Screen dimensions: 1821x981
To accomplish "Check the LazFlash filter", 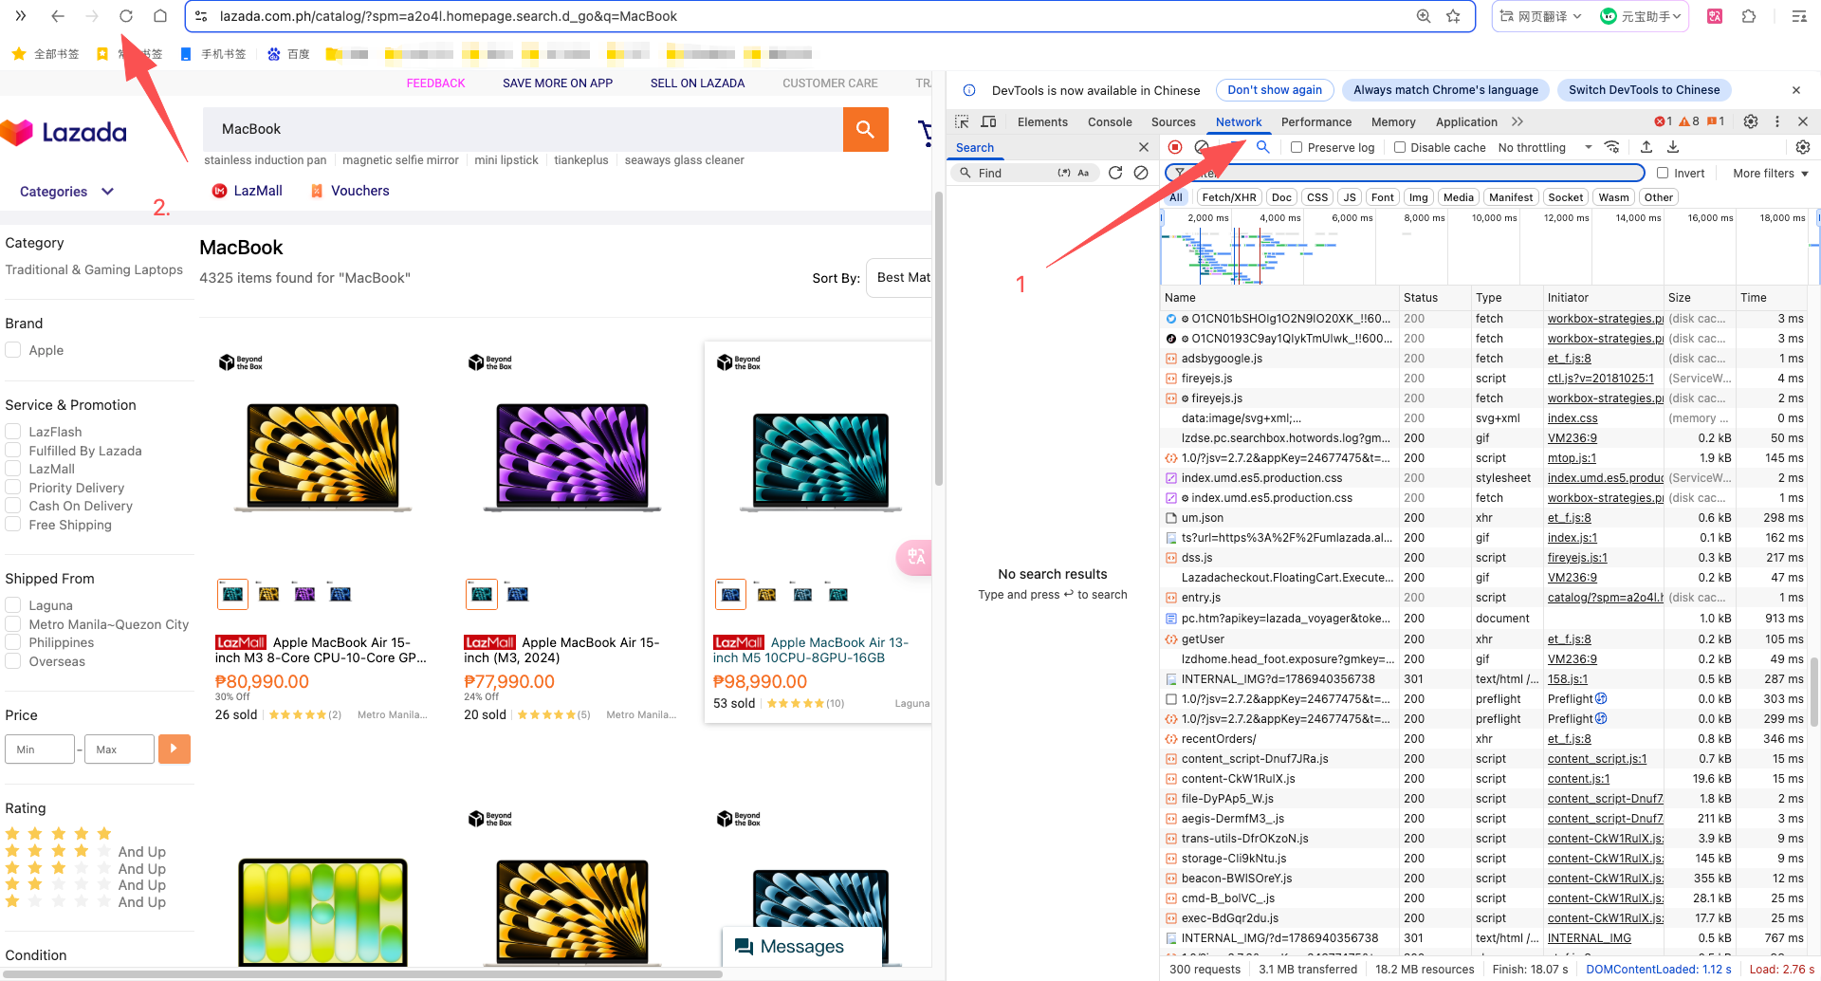I will tap(13, 432).
